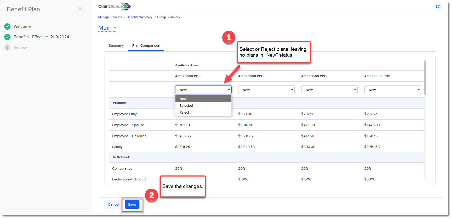Viewport: 452px width, 219px height.
Task: Expand the Main group dropdown
Action: pyautogui.click(x=107, y=28)
